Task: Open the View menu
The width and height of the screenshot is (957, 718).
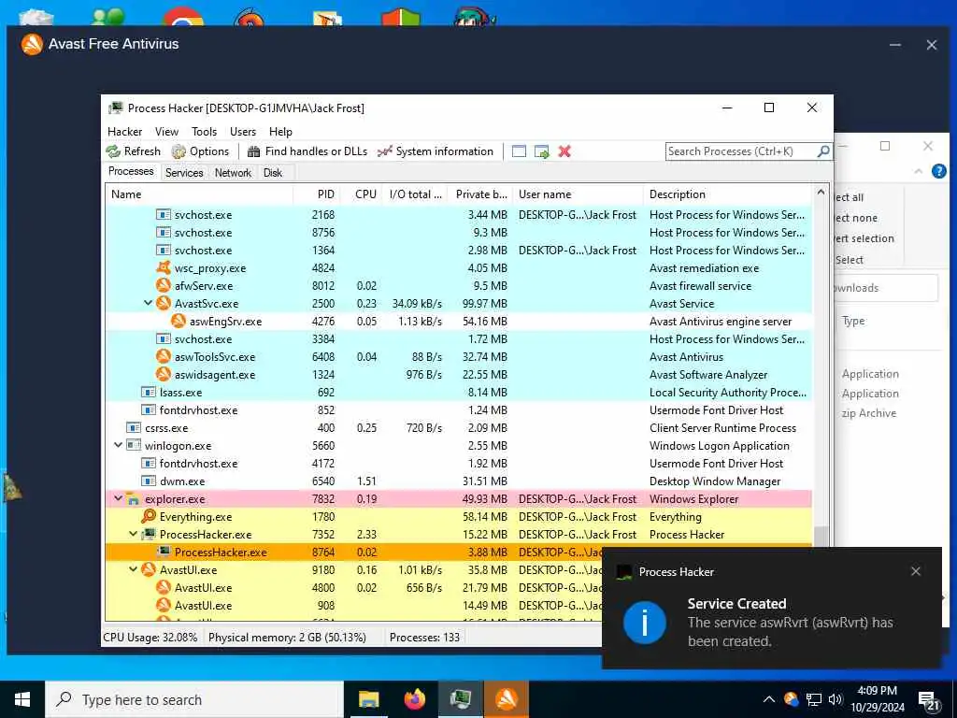Action: pos(166,132)
